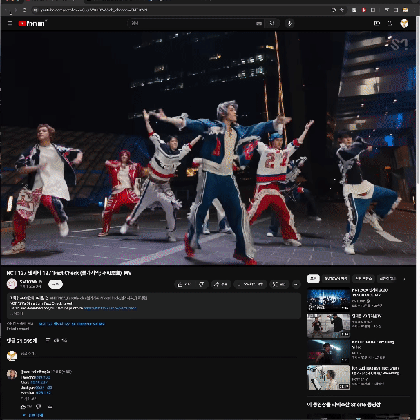The width and height of the screenshot is (420, 420).
Task: Go forward with the browser forward arrow
Action: [x=15, y=10]
